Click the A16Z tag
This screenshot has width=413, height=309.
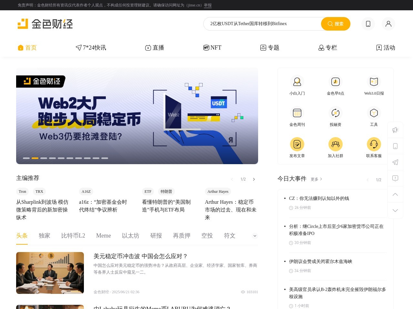coord(86,192)
